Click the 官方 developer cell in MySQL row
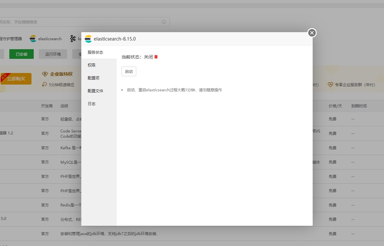Viewport: 384px width, 246px height. [45, 162]
